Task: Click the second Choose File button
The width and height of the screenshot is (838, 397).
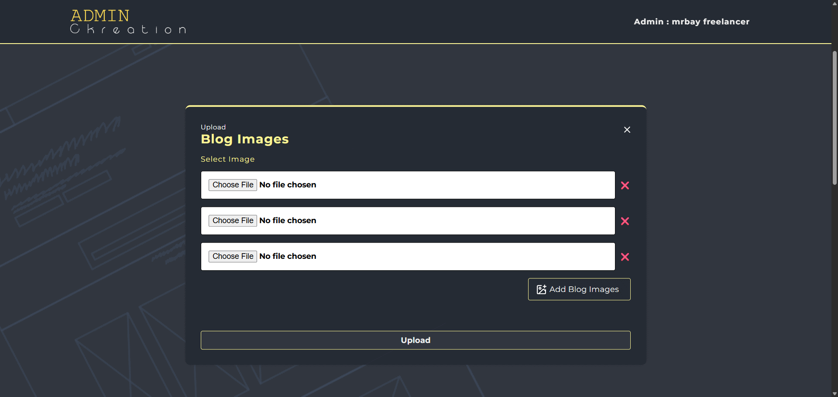Action: point(233,221)
